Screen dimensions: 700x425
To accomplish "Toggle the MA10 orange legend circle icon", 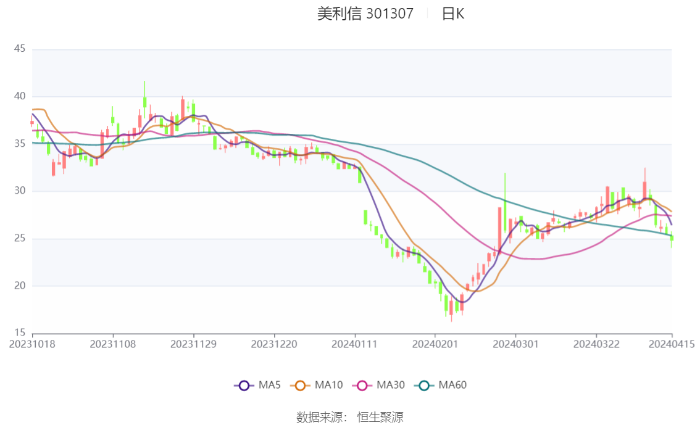I will 300,386.
